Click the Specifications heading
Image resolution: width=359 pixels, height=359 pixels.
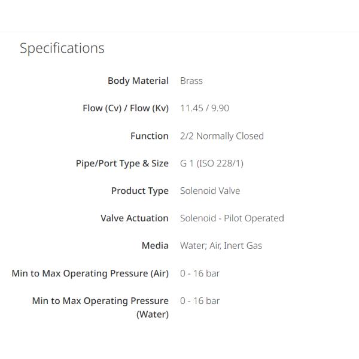[62, 48]
